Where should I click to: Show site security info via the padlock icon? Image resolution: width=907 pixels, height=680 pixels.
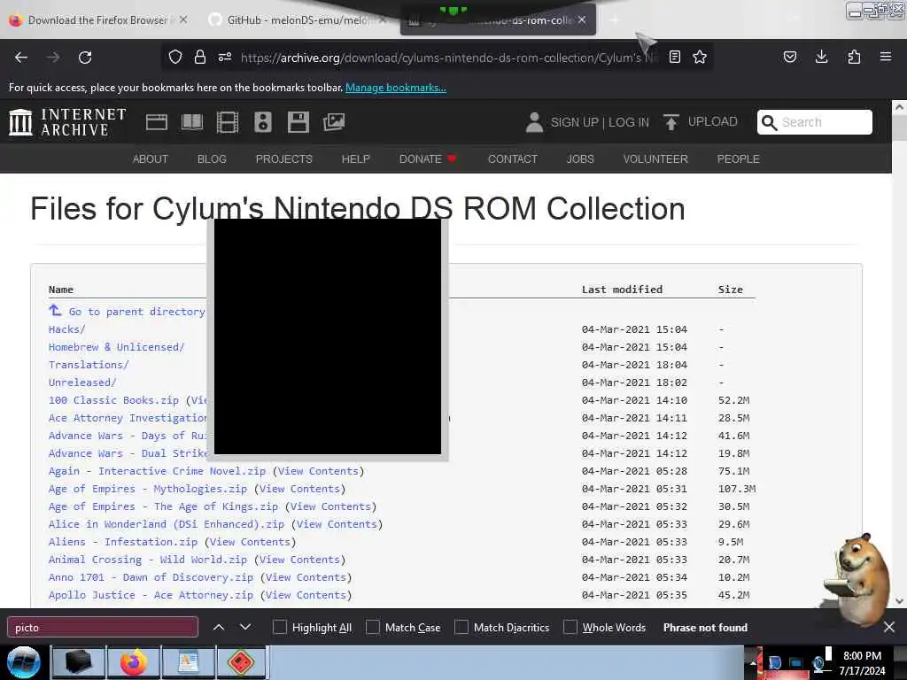(200, 57)
